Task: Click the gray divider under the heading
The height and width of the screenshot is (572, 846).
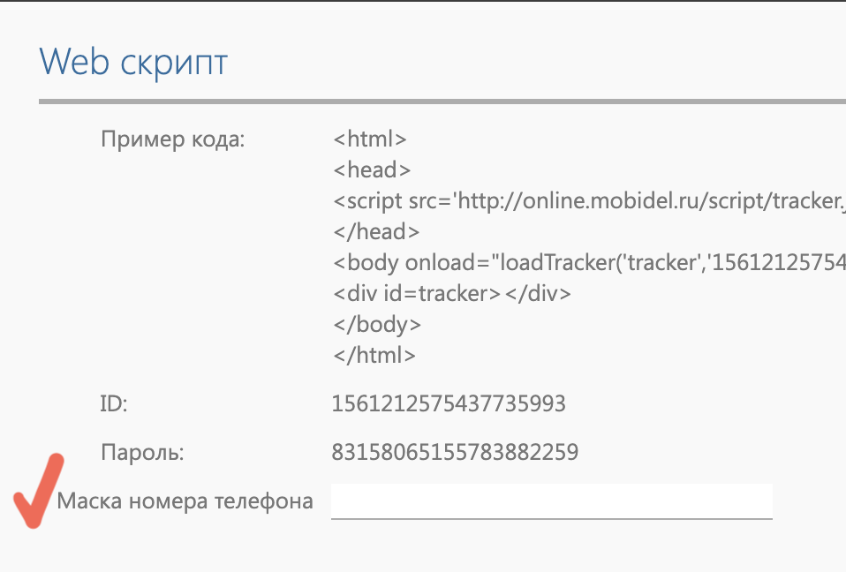Action: (442, 103)
